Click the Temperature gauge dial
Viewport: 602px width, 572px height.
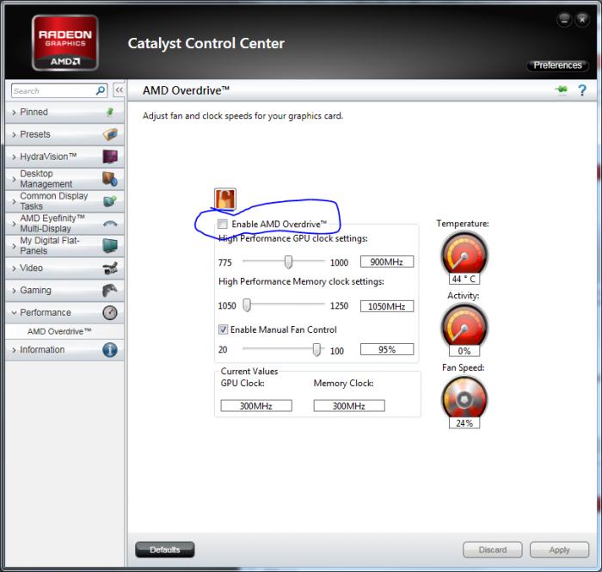(x=464, y=255)
